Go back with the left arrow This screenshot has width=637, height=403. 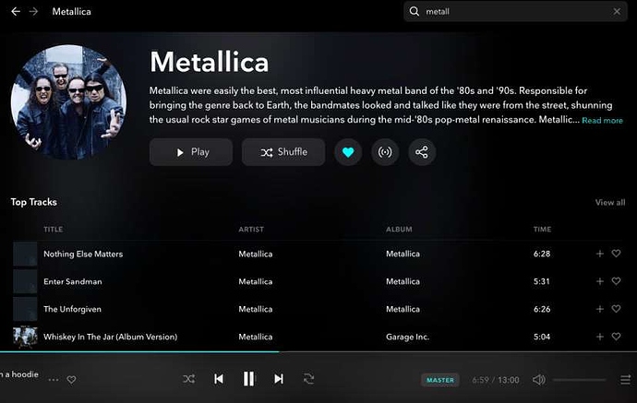pyautogui.click(x=16, y=11)
